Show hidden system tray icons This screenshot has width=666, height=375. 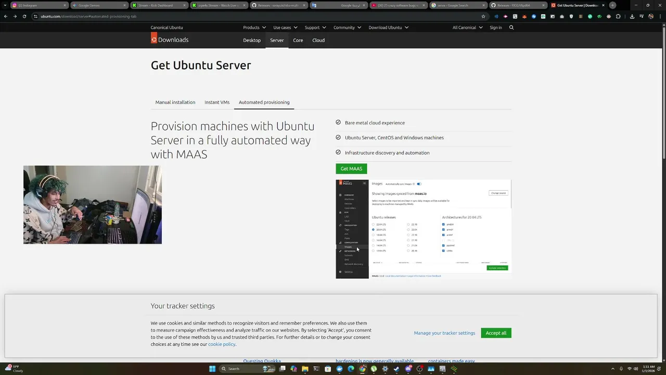pos(612,369)
